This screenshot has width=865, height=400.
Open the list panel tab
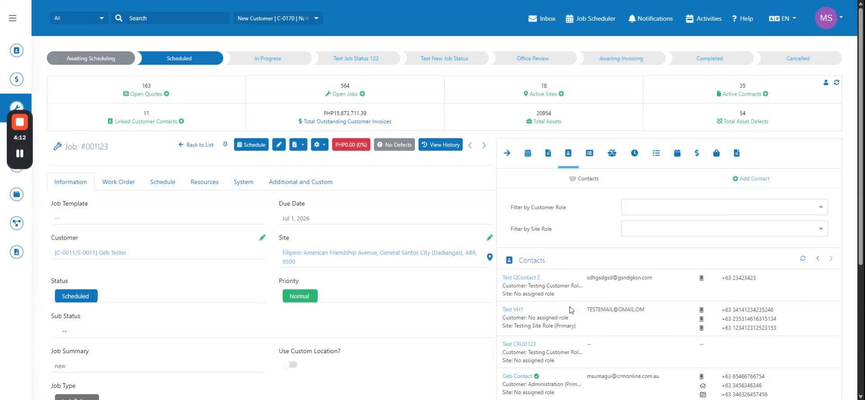[589, 153]
